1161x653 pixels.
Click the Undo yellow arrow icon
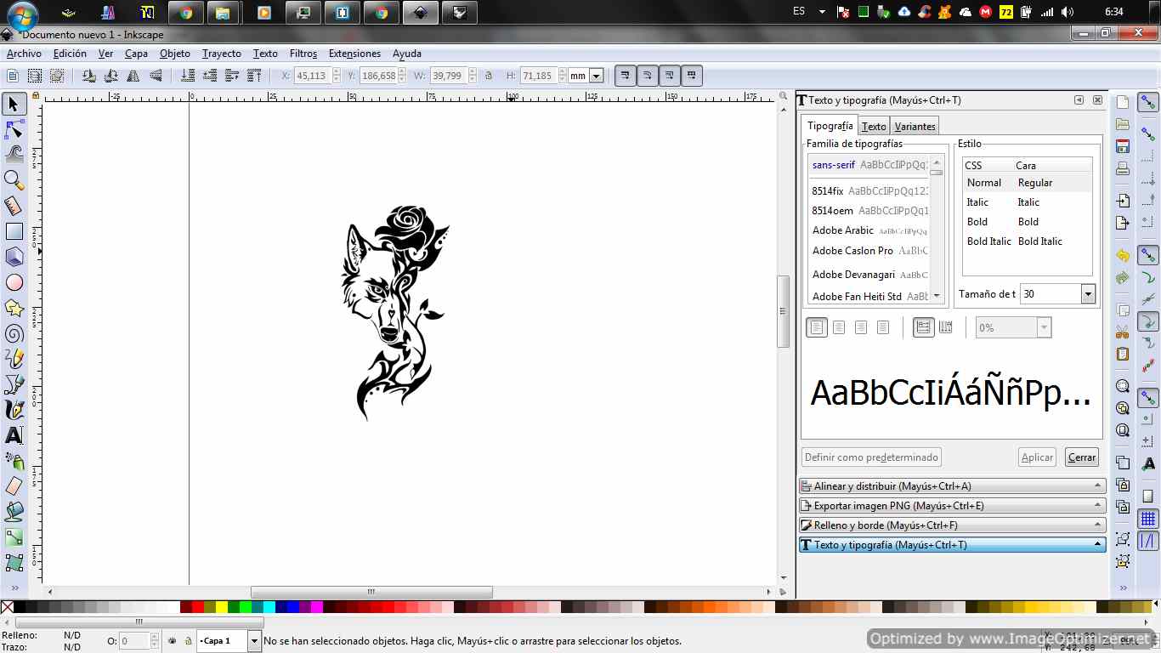(x=1123, y=256)
